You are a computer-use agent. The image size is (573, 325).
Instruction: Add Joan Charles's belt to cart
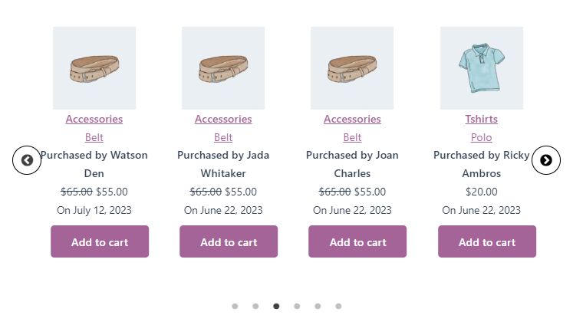tap(357, 241)
